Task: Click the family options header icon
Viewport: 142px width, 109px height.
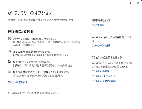Action: (10, 13)
